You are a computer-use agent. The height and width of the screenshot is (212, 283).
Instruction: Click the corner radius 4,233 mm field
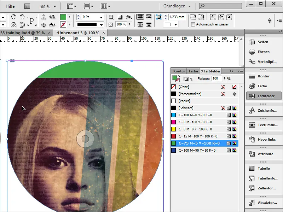[177, 17]
